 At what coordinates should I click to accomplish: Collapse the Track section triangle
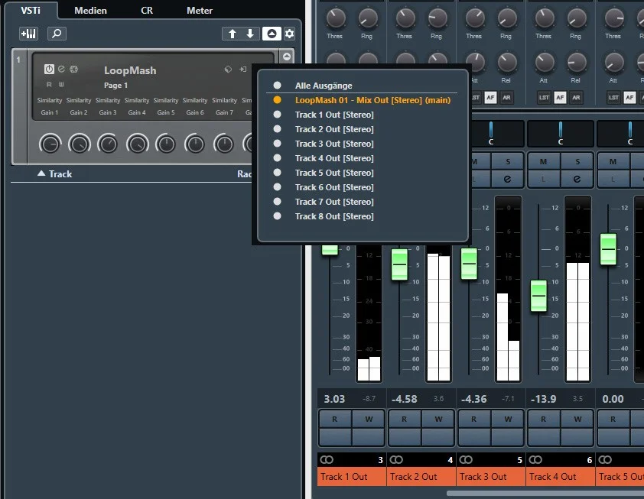(x=41, y=173)
